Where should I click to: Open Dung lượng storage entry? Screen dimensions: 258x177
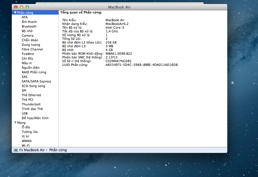pyautogui.click(x=31, y=45)
